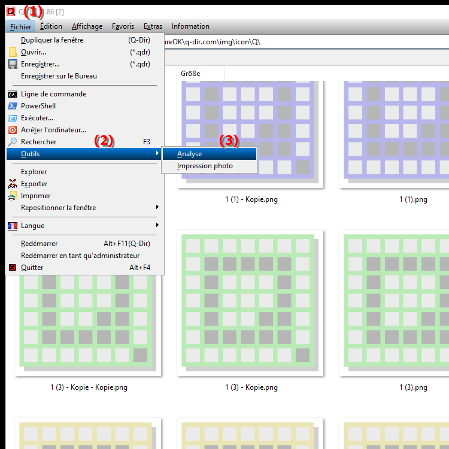Select thumbnail 1 (3) - Kopie - Kopie.png
The width and height of the screenshot is (449, 449).
click(88, 325)
